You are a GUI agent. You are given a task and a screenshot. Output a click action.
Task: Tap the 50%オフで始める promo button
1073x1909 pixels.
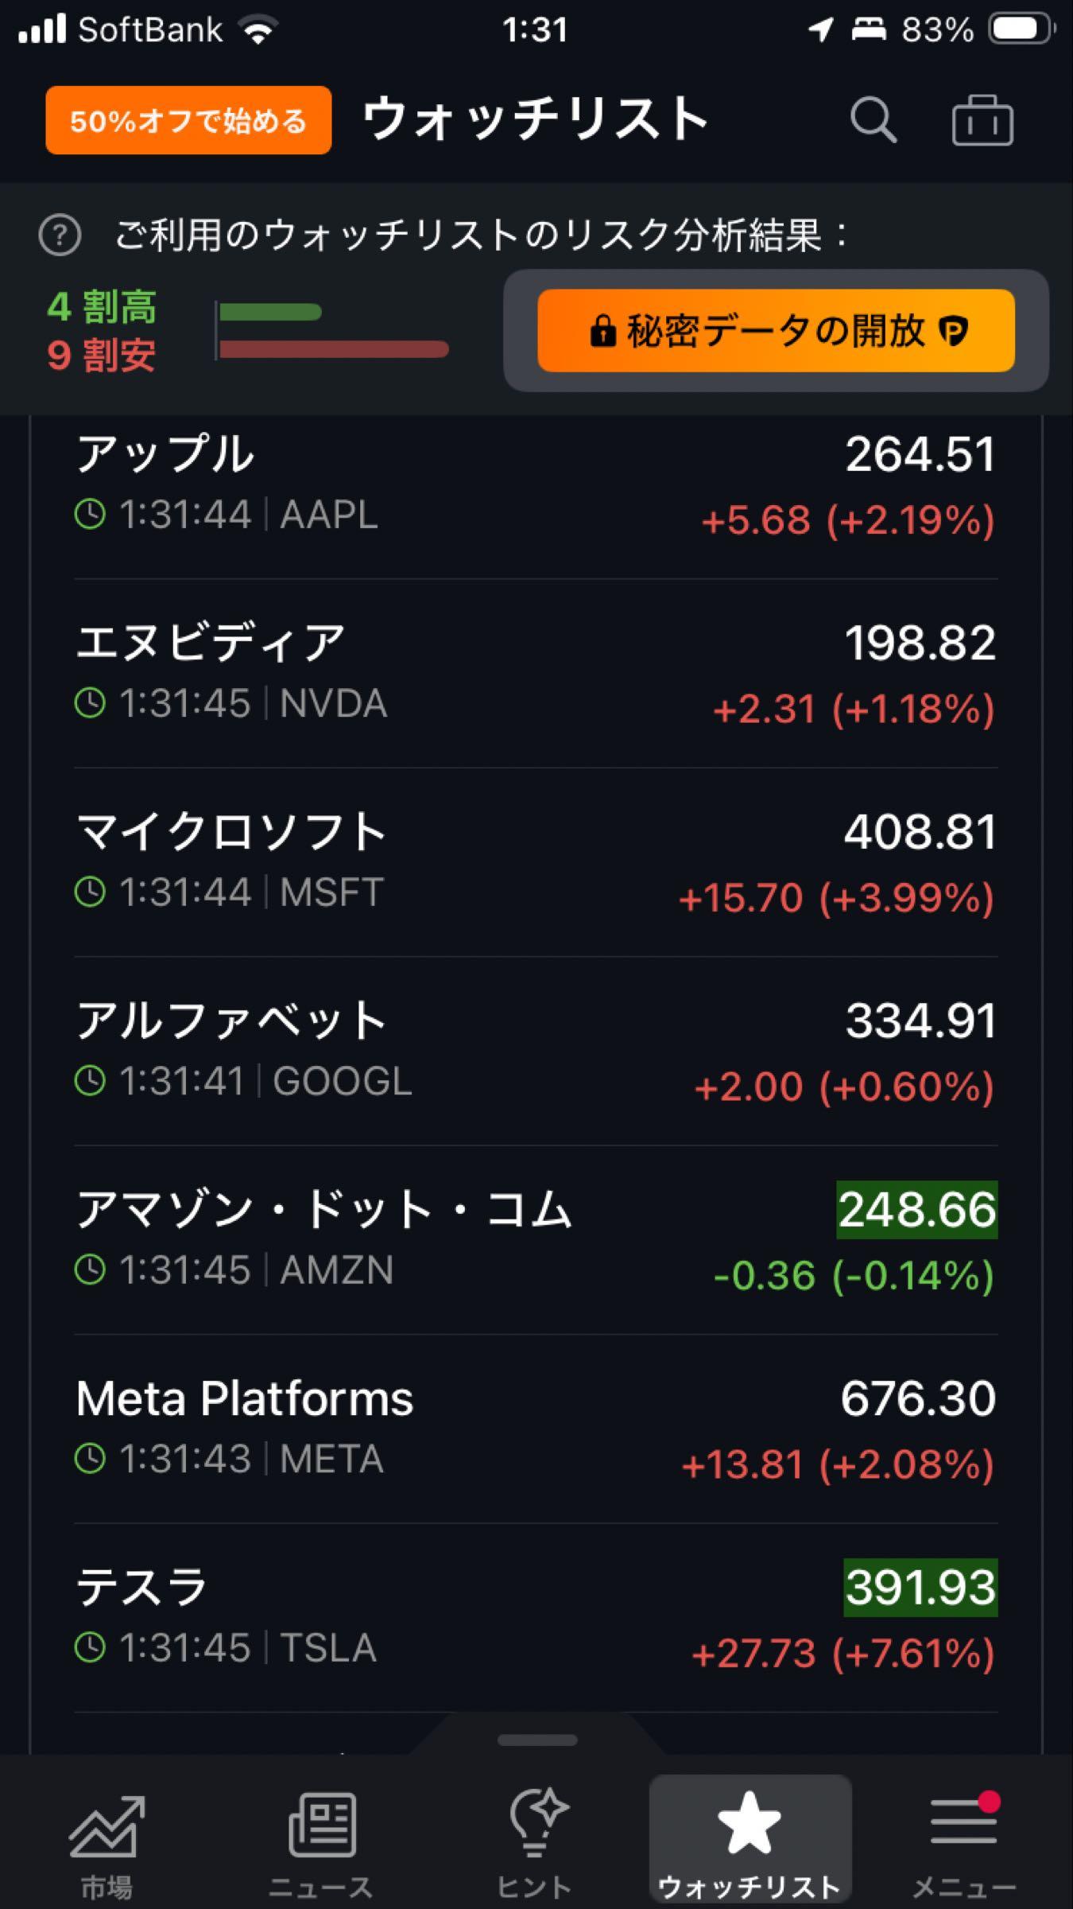point(188,120)
